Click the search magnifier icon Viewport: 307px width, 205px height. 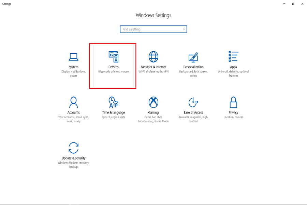pos(184,29)
